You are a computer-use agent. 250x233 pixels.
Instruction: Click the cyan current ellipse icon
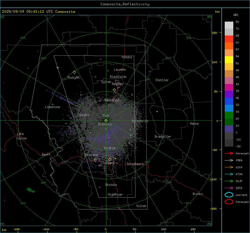pos(229,195)
